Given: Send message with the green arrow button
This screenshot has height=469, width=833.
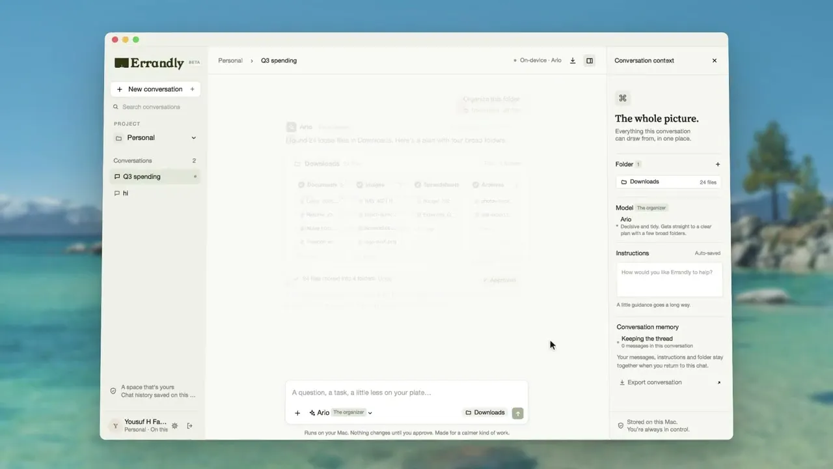Looking at the screenshot, I should pyautogui.click(x=518, y=413).
